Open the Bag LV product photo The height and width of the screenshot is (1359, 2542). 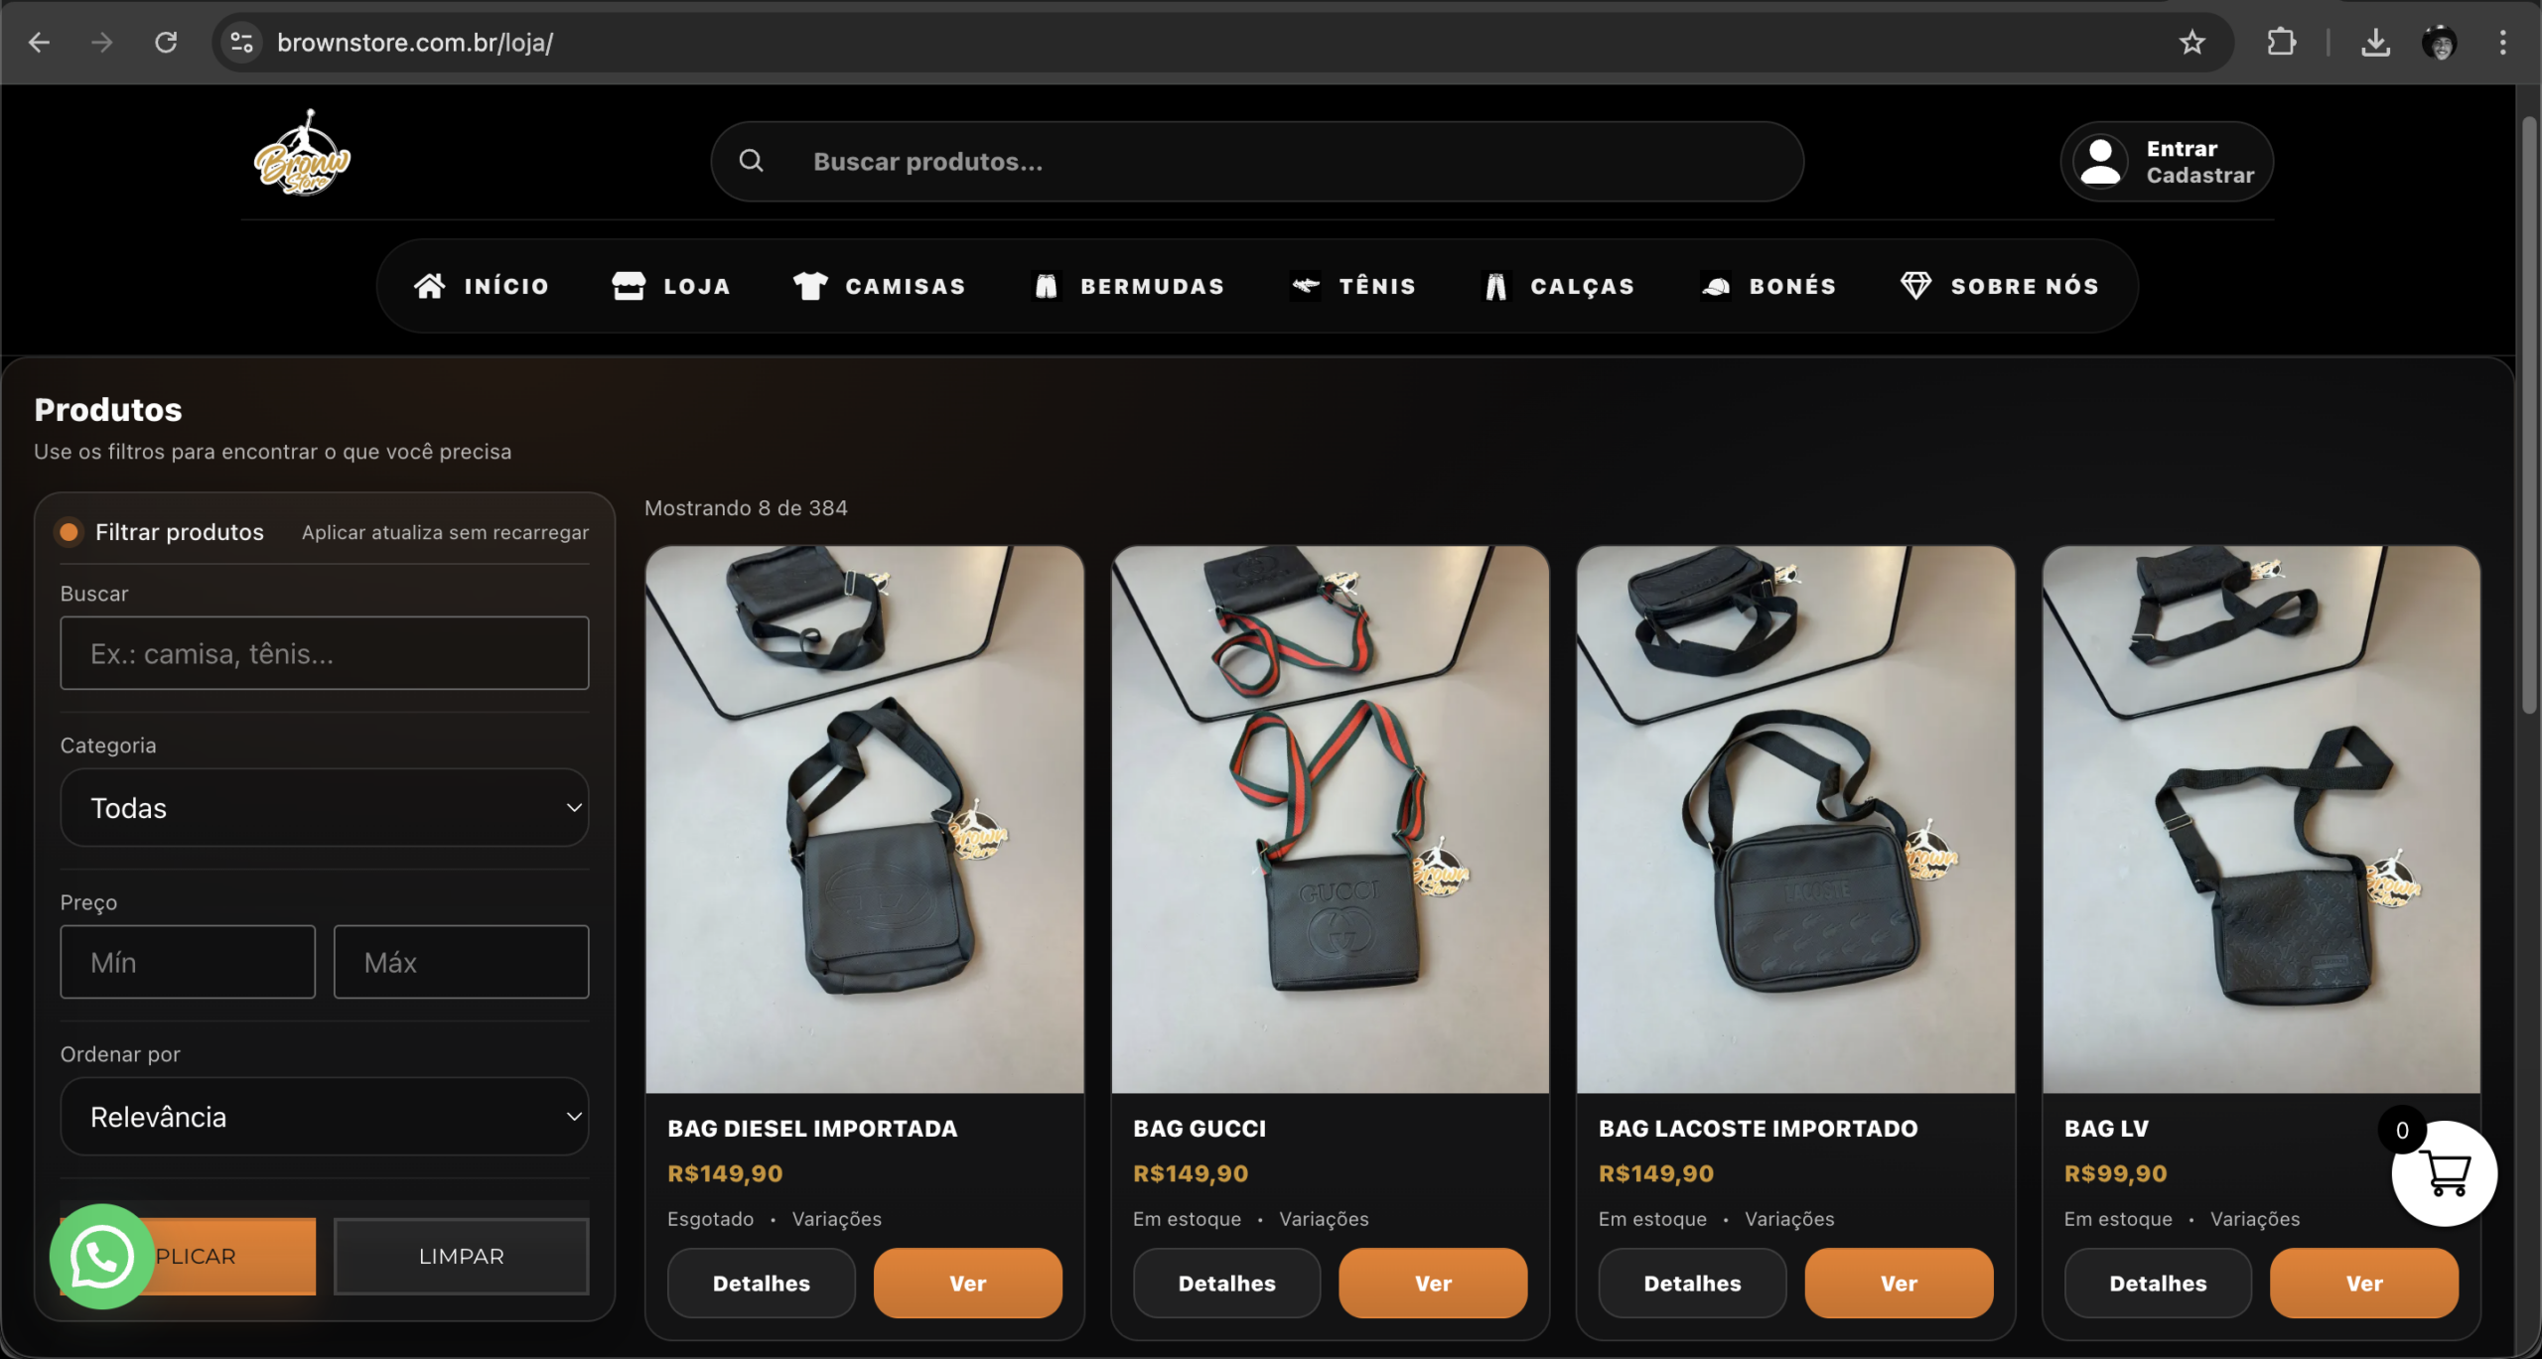pos(2261,819)
